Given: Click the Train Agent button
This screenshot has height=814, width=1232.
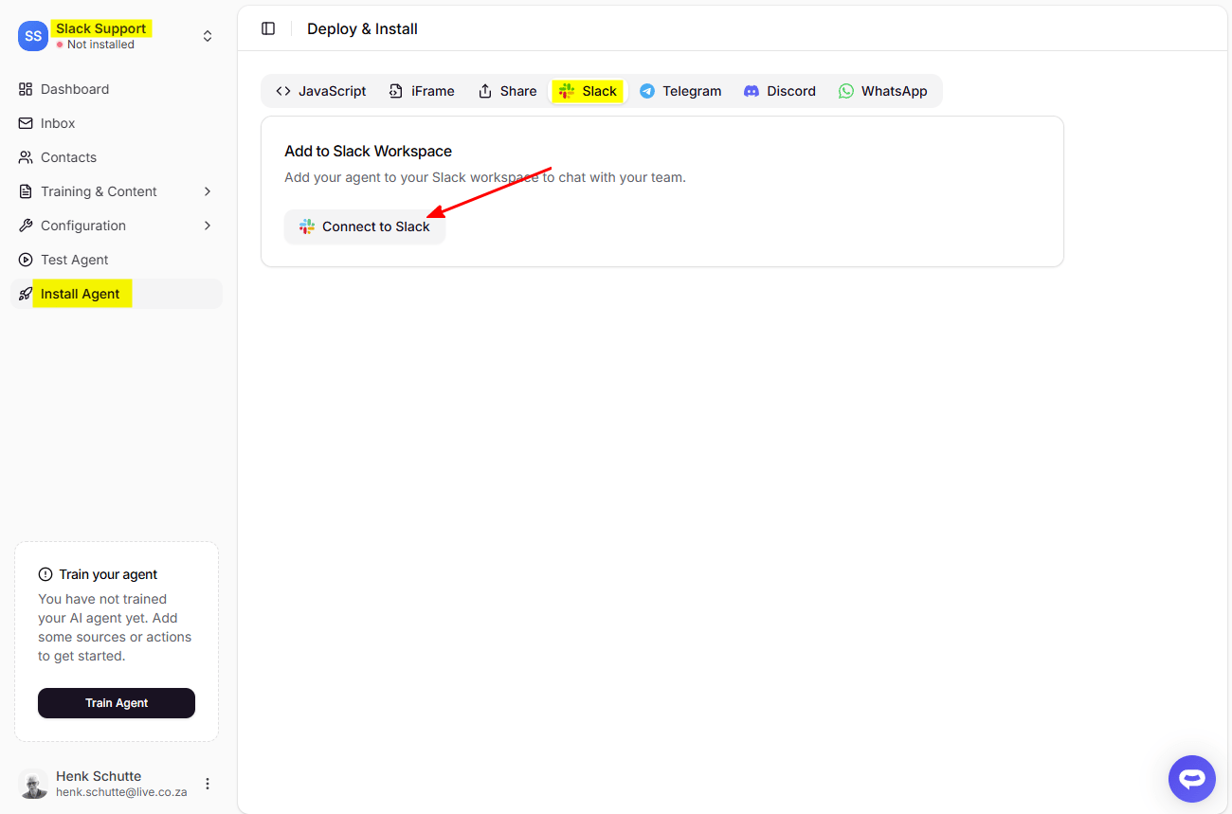Looking at the screenshot, I should 117,703.
